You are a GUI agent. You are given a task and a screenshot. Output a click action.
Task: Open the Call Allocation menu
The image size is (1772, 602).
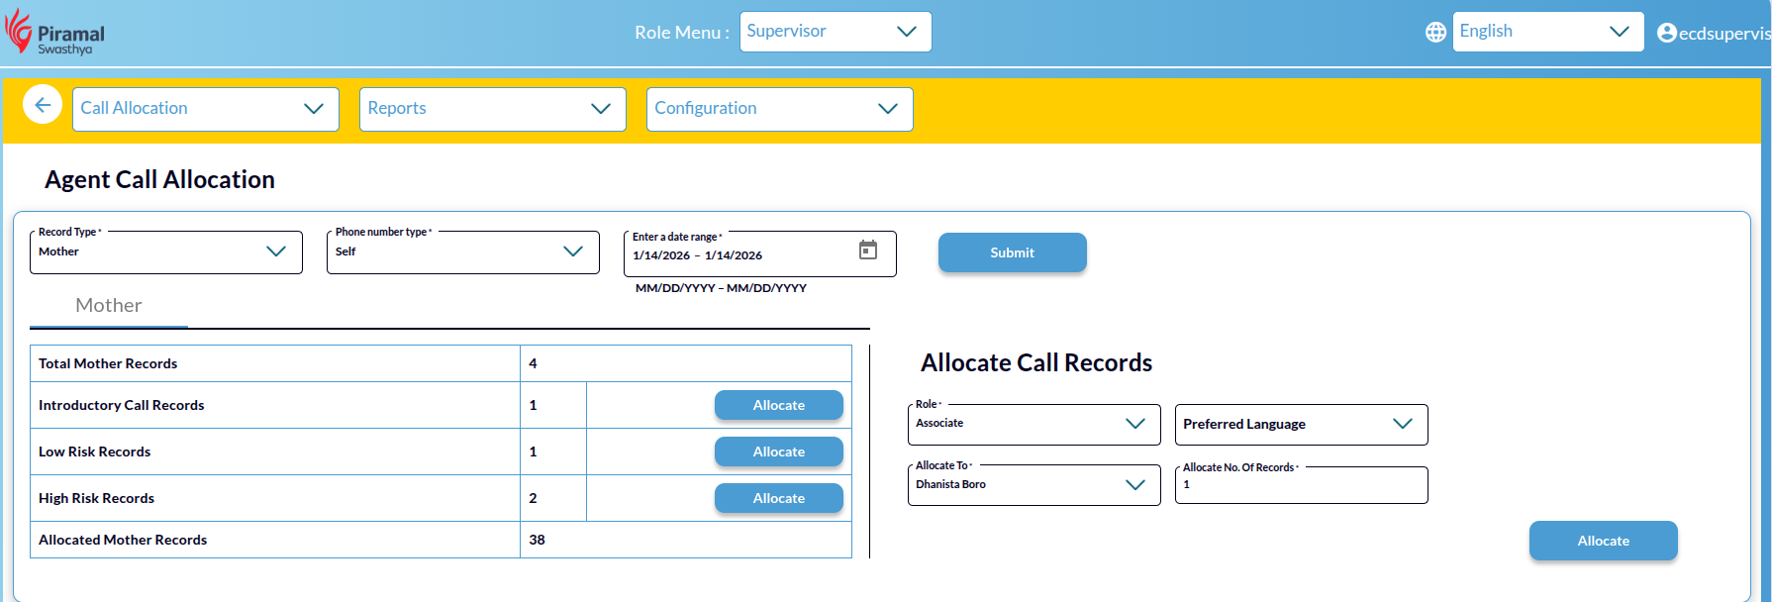(205, 109)
